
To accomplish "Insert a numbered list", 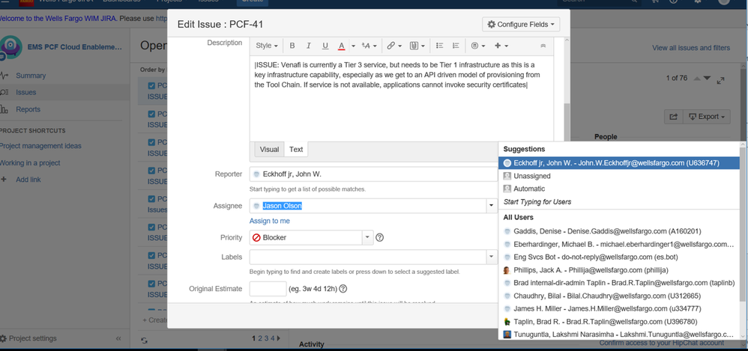I will [456, 46].
